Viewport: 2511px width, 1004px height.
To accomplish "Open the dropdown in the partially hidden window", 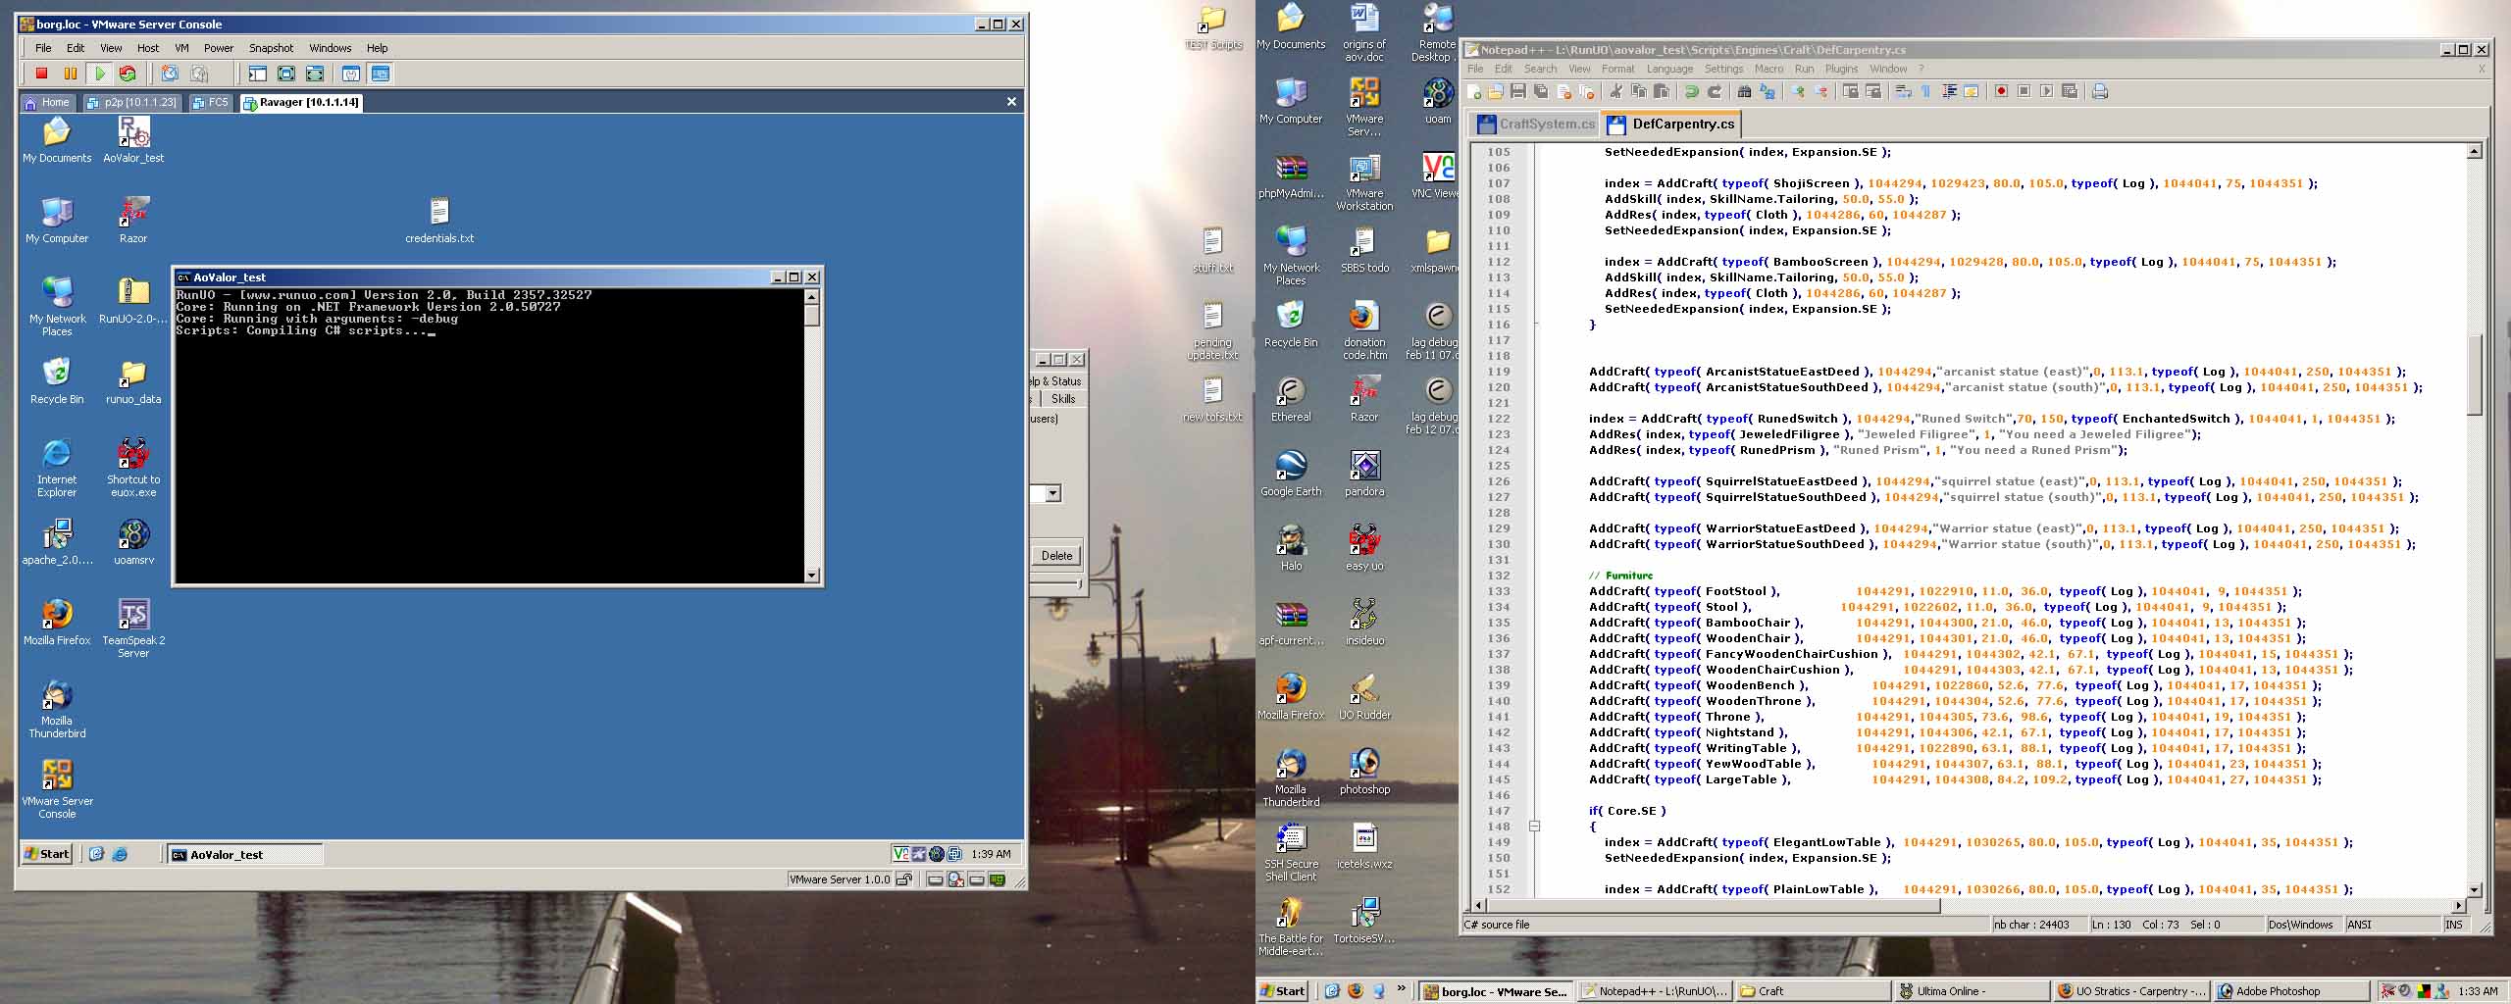I will pos(1052,494).
